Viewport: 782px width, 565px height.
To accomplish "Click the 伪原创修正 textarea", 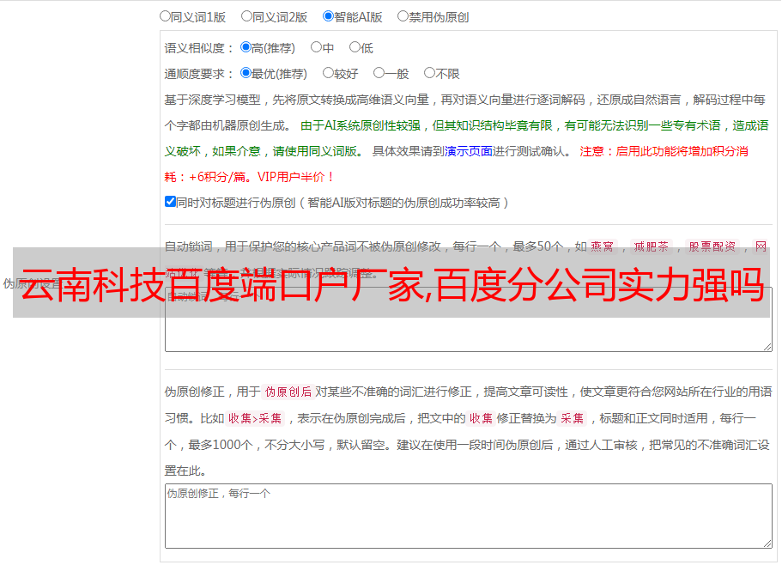I will tap(469, 516).
